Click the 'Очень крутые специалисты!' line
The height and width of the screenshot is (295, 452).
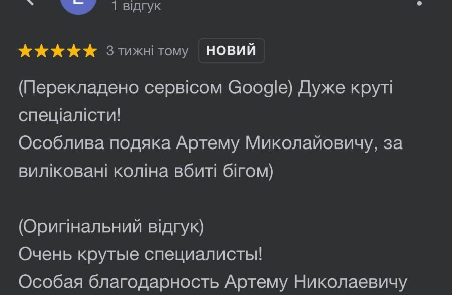coord(140,254)
